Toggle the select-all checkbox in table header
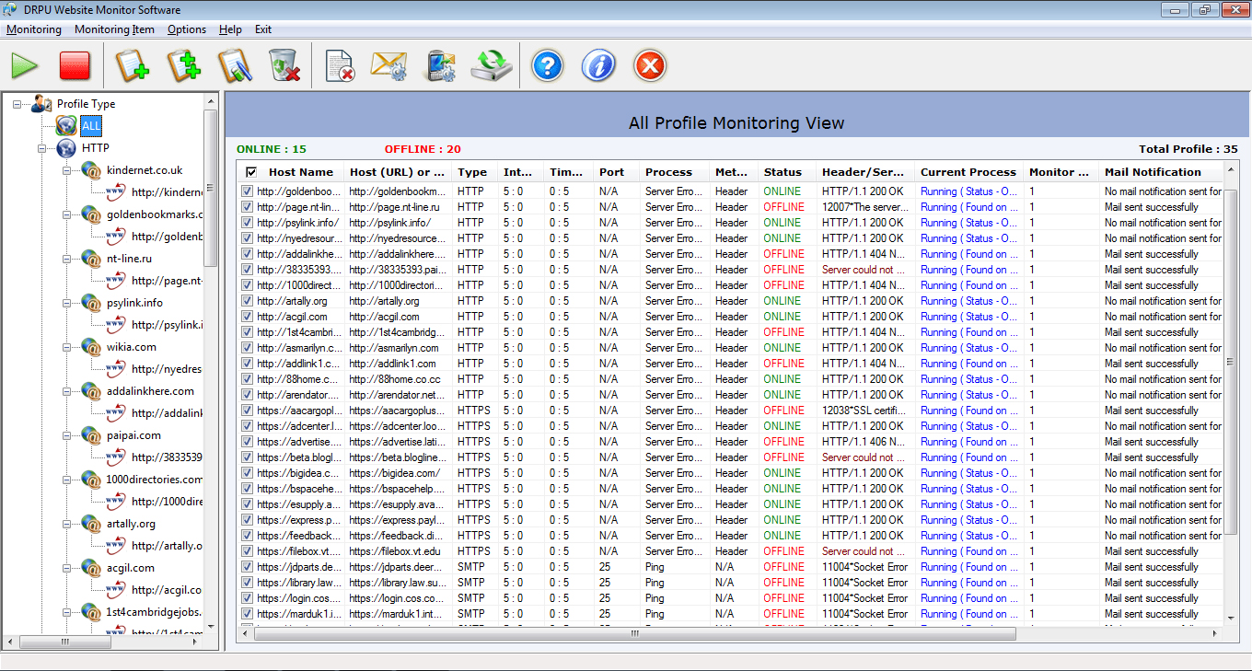The image size is (1252, 671). point(251,172)
